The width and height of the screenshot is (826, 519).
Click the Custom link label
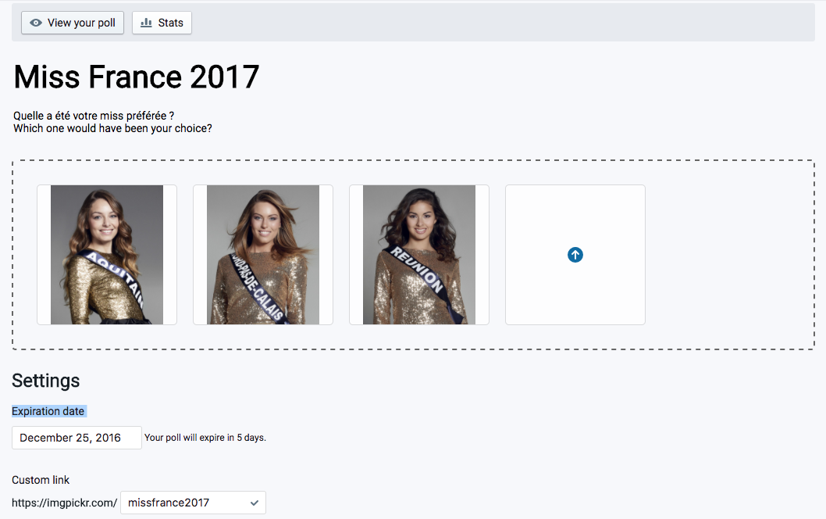41,480
